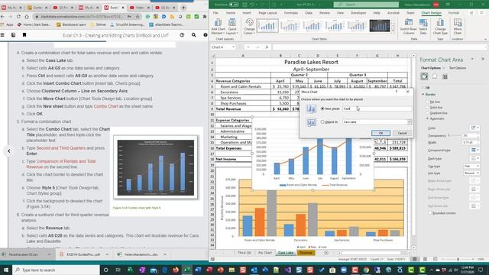The width and height of the screenshot is (489, 275).
Task: Open the Developer ribbon tab
Action: 358,13
